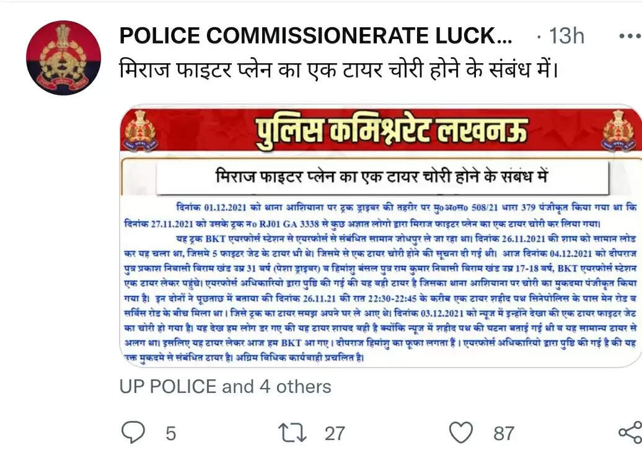Click the retweet count 27
This screenshot has height=463, width=642.
[335, 433]
